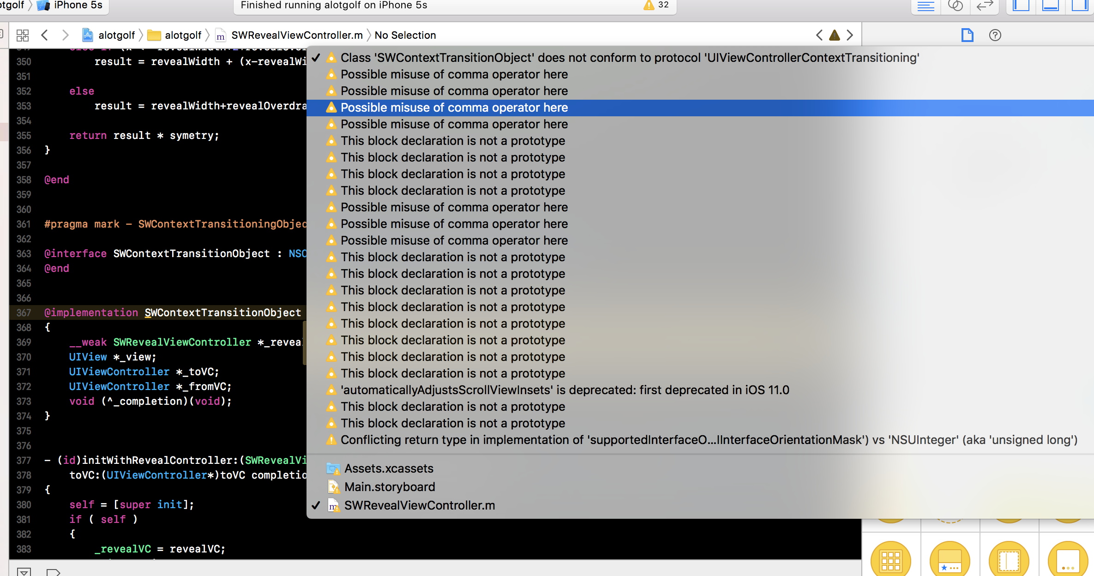
Task: Click line number 355 in the gutter
Action: point(24,135)
